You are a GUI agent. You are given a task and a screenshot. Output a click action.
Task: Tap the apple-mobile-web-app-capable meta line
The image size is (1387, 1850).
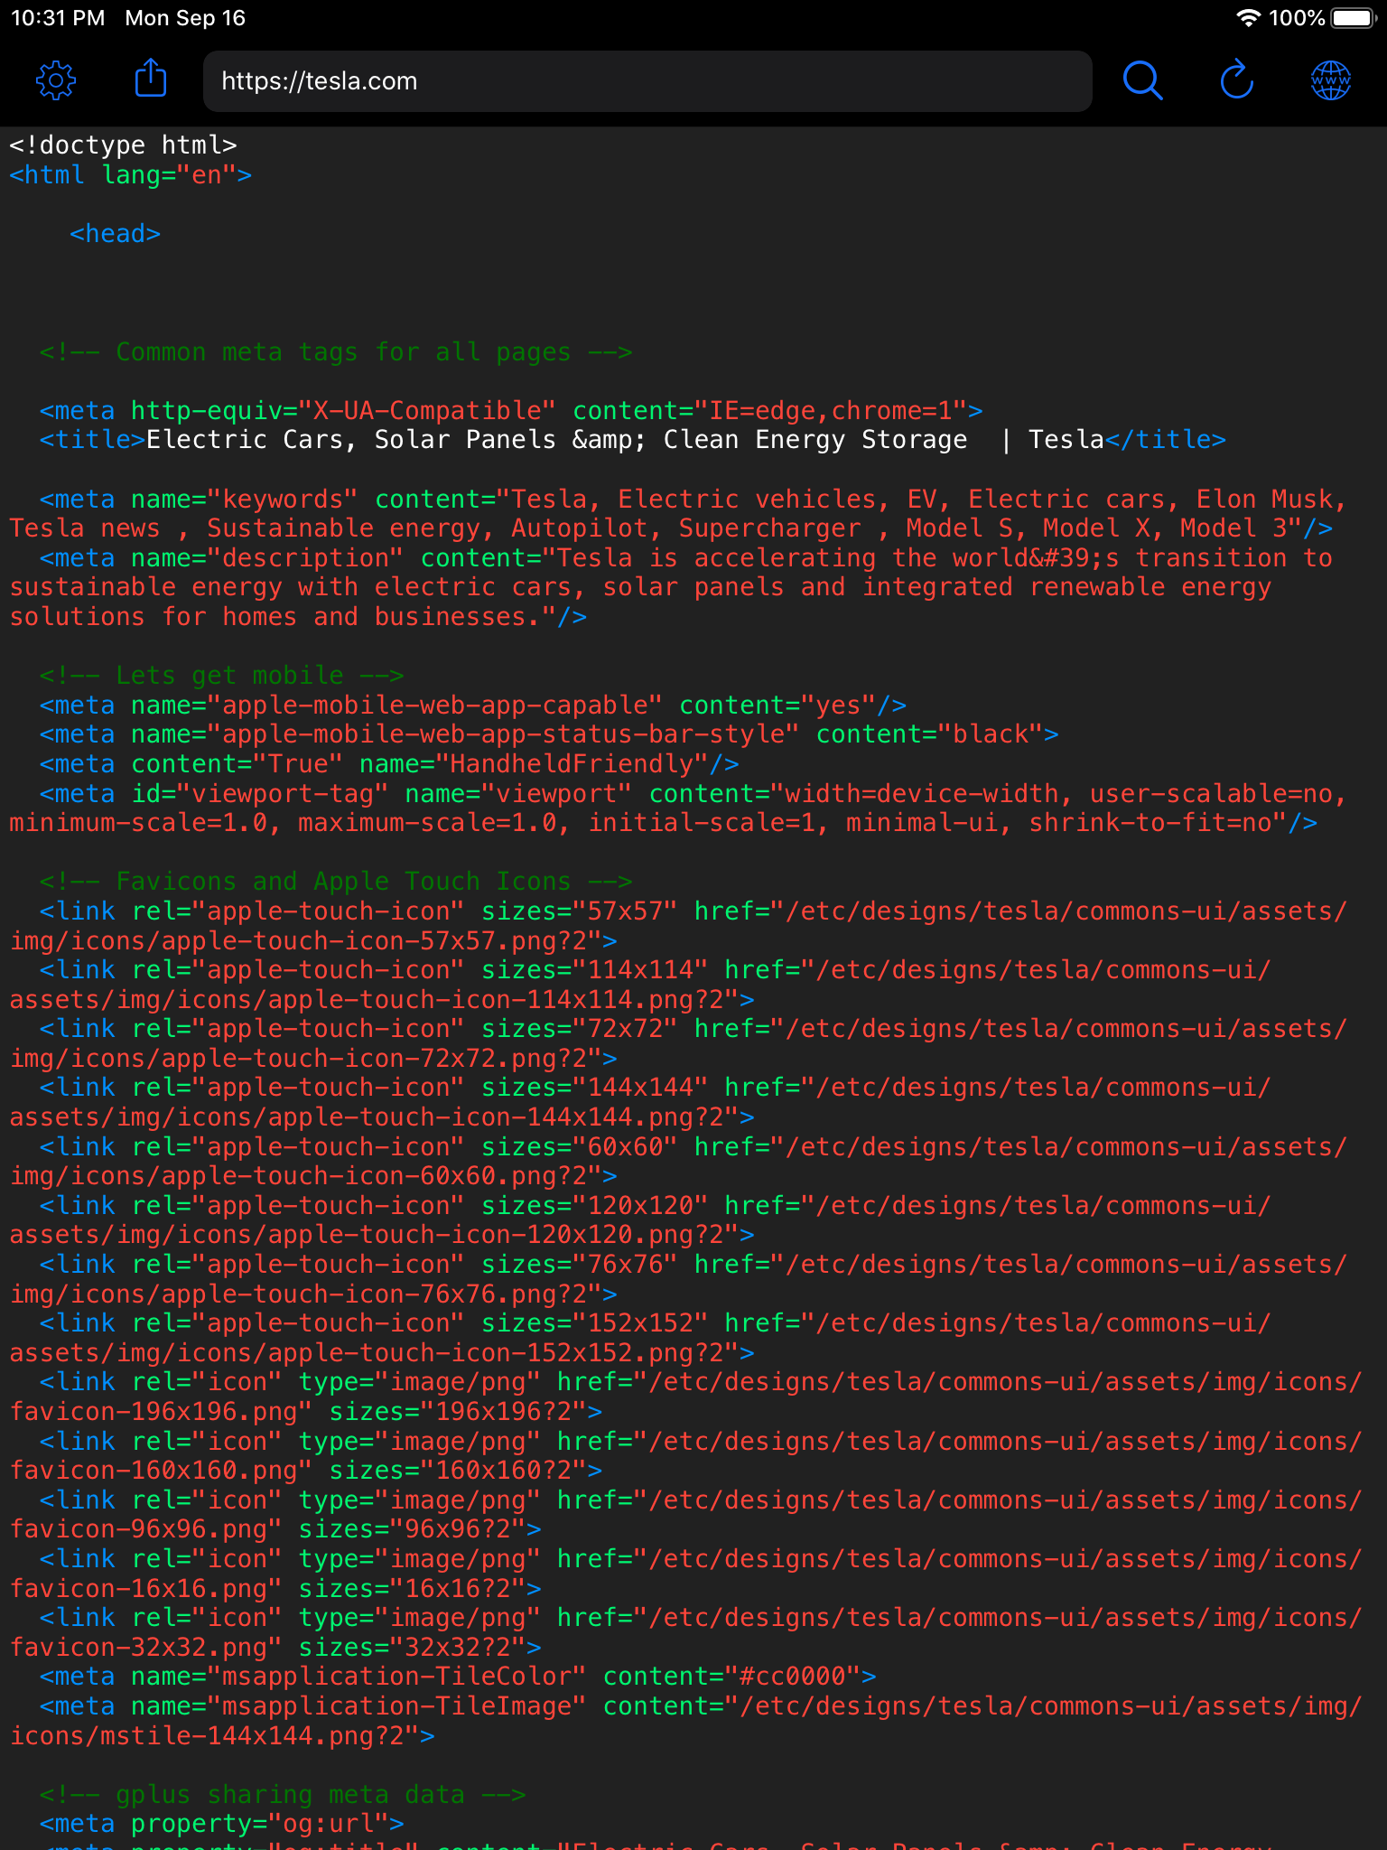(473, 705)
